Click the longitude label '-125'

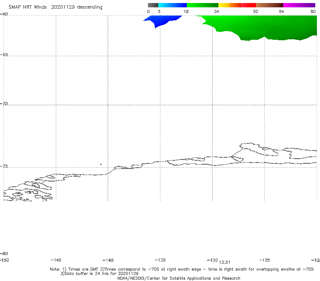tap(265, 260)
